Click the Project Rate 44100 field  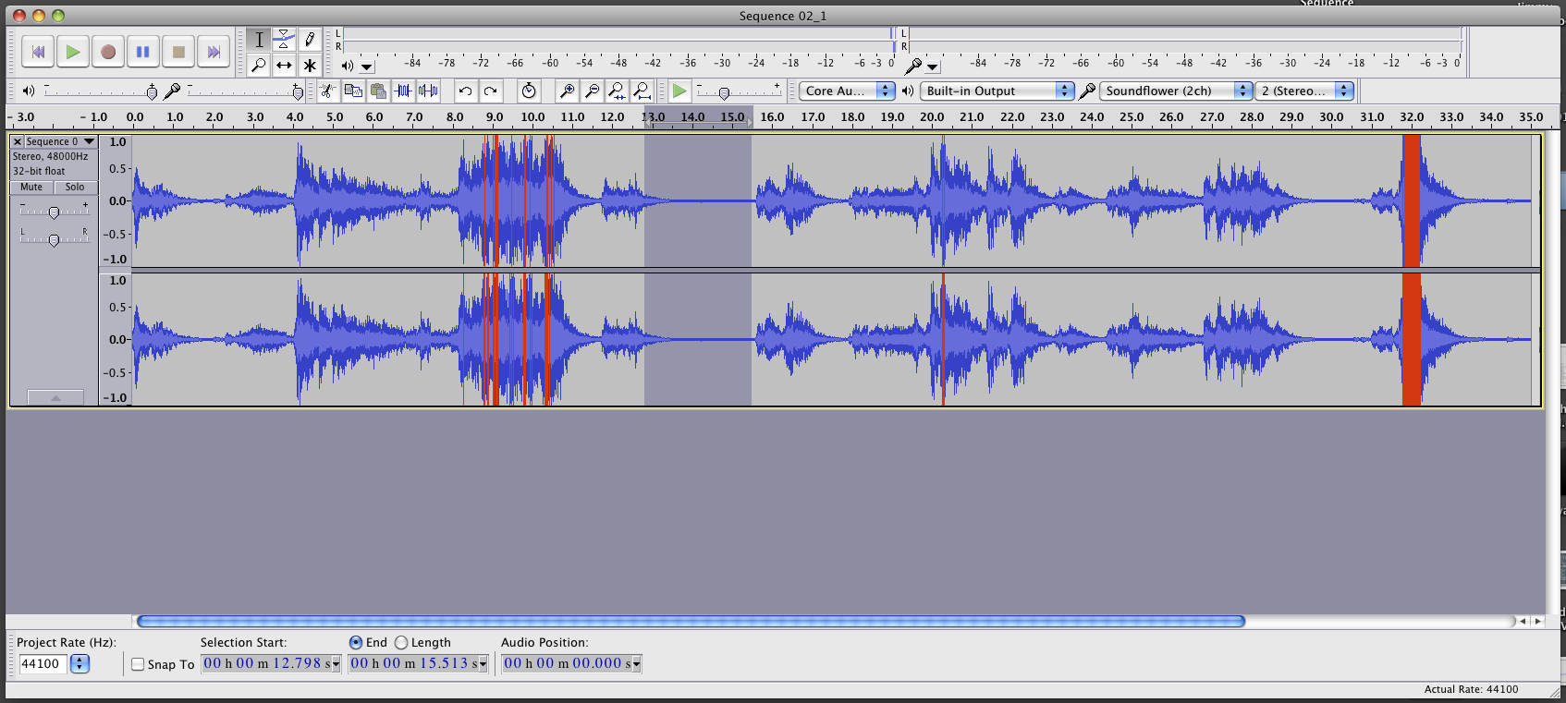(43, 663)
